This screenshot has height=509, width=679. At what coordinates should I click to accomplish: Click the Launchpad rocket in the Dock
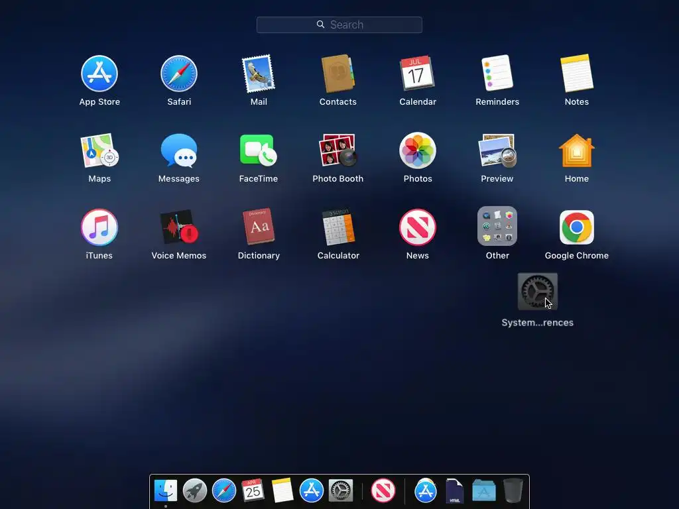194,491
